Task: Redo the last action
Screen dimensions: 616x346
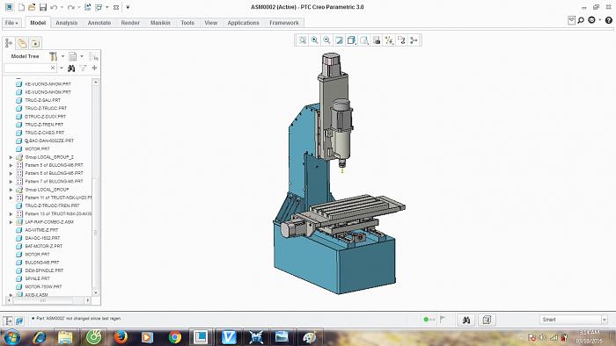Action: coord(70,7)
